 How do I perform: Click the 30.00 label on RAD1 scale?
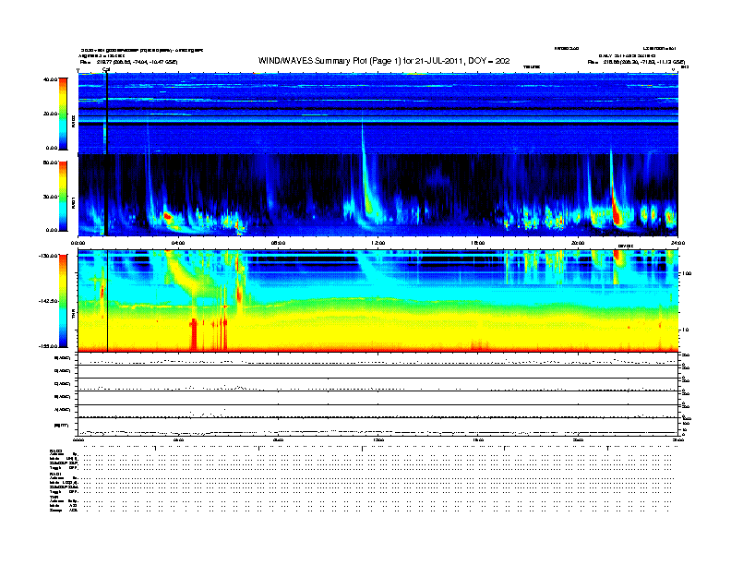coord(50,197)
